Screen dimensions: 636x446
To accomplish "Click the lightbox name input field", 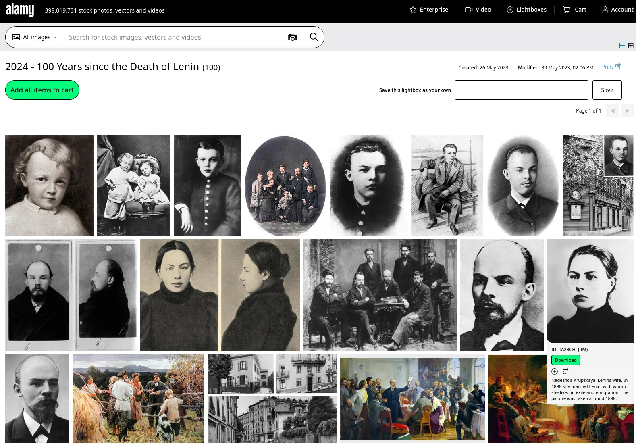I will pos(522,90).
